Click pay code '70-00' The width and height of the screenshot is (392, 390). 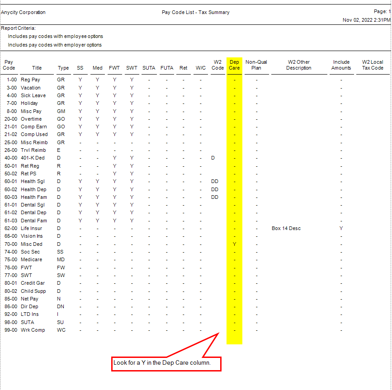point(11,244)
